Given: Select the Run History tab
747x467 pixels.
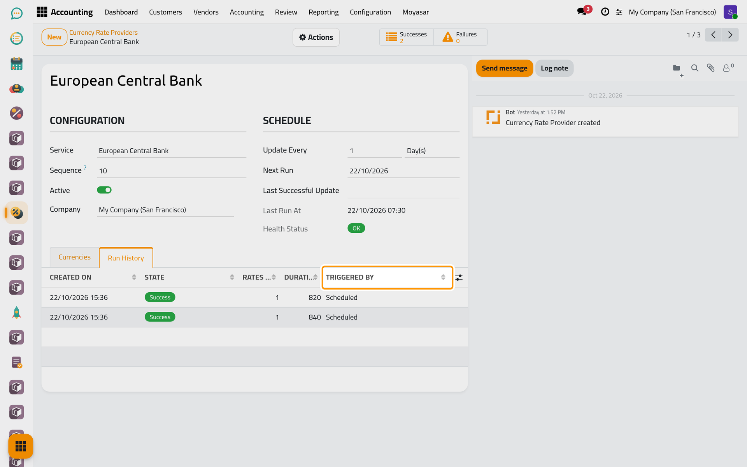Looking at the screenshot, I should point(126,258).
